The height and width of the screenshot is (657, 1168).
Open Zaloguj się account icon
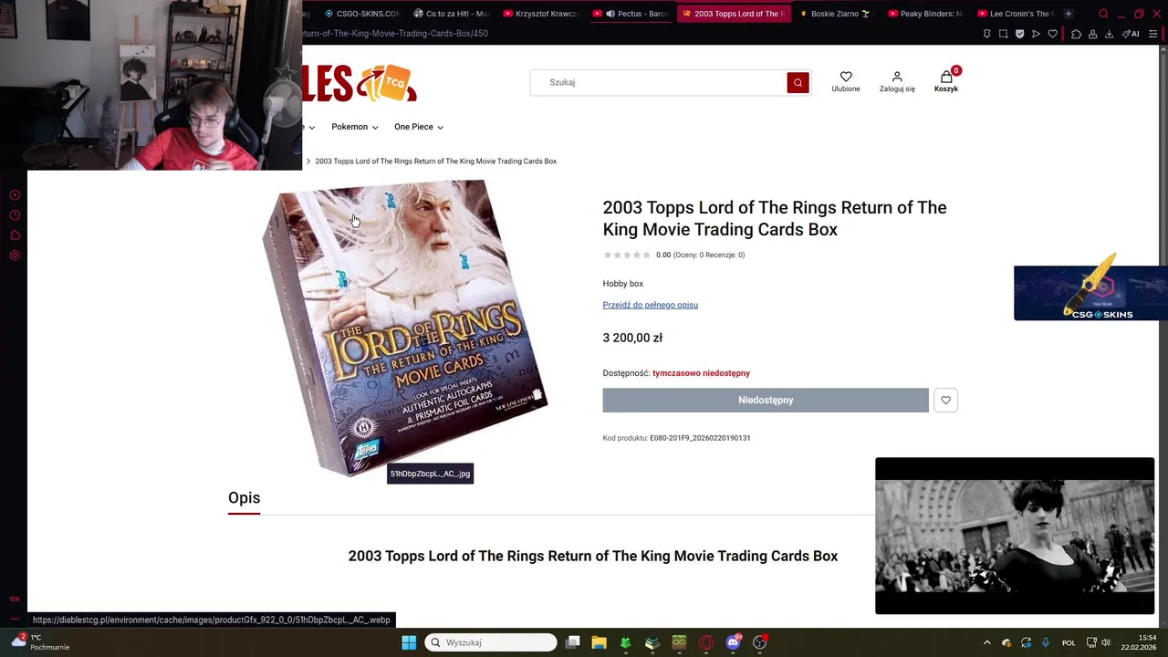897,81
